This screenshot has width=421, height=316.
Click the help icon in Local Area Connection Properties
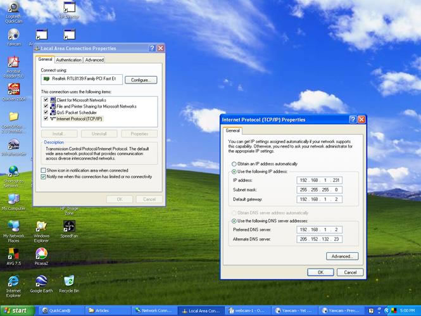152,48
